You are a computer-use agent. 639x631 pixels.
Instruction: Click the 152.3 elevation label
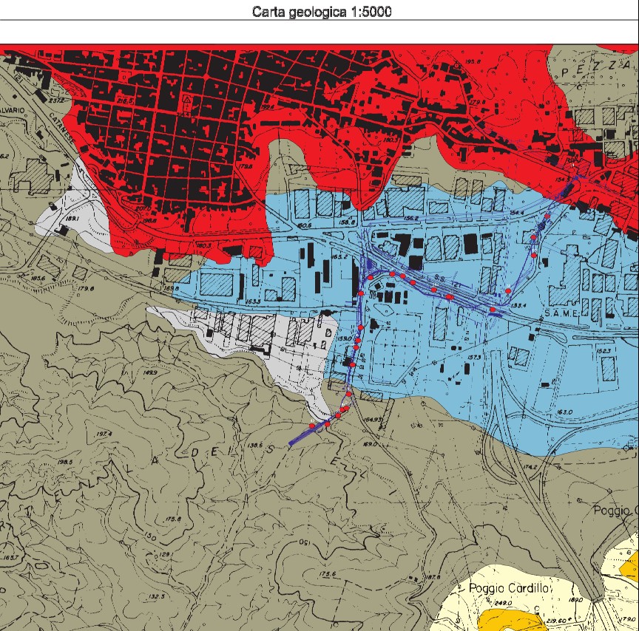tap(603, 351)
